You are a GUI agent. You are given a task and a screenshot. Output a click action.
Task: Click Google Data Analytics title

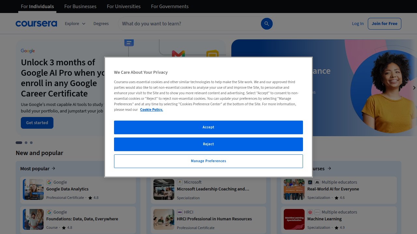(x=67, y=189)
